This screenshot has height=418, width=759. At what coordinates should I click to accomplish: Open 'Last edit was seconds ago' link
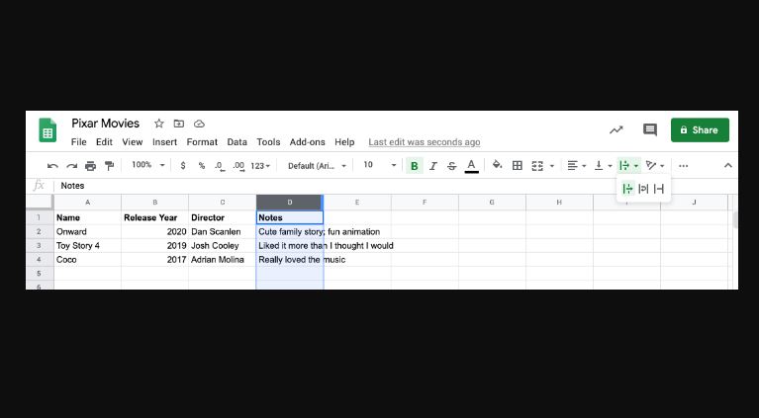tap(425, 142)
